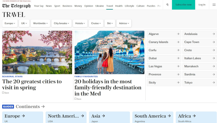The width and height of the screenshot is (217, 123).
Task: Click the arrow next to Continents heading
Action: [43, 106]
